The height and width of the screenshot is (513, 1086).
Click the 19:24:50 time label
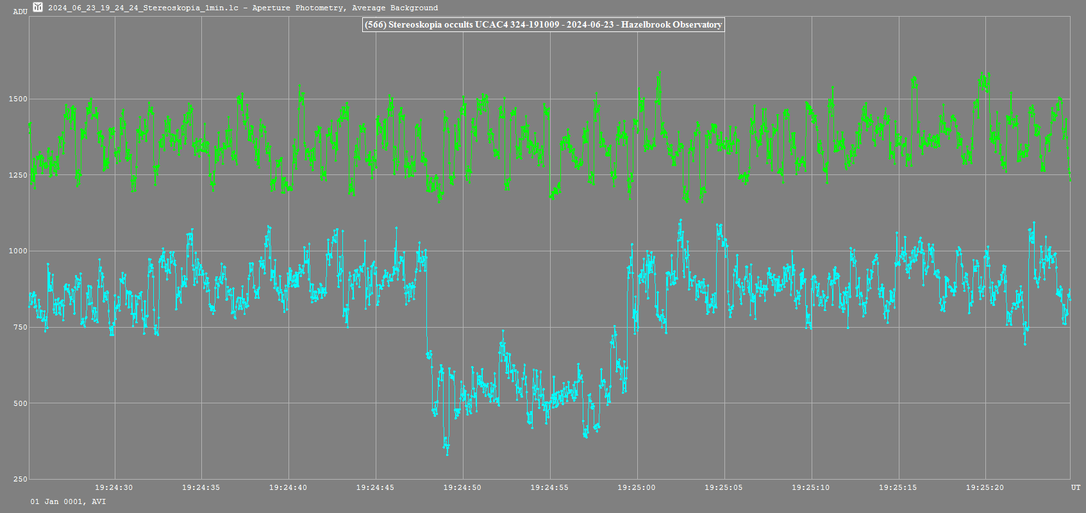(x=462, y=487)
